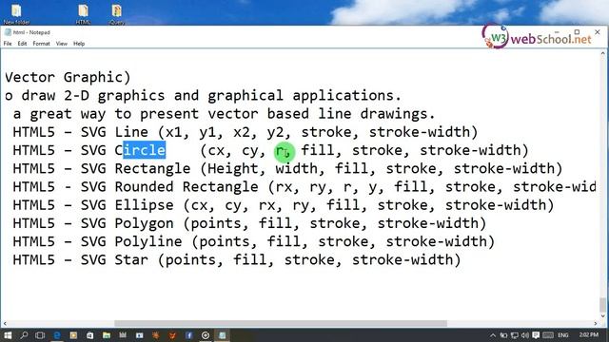The width and height of the screenshot is (609, 342).
Task: Open the New folder desktop icon
Action: point(16,13)
